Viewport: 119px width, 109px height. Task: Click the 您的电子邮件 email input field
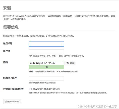pos(46,78)
